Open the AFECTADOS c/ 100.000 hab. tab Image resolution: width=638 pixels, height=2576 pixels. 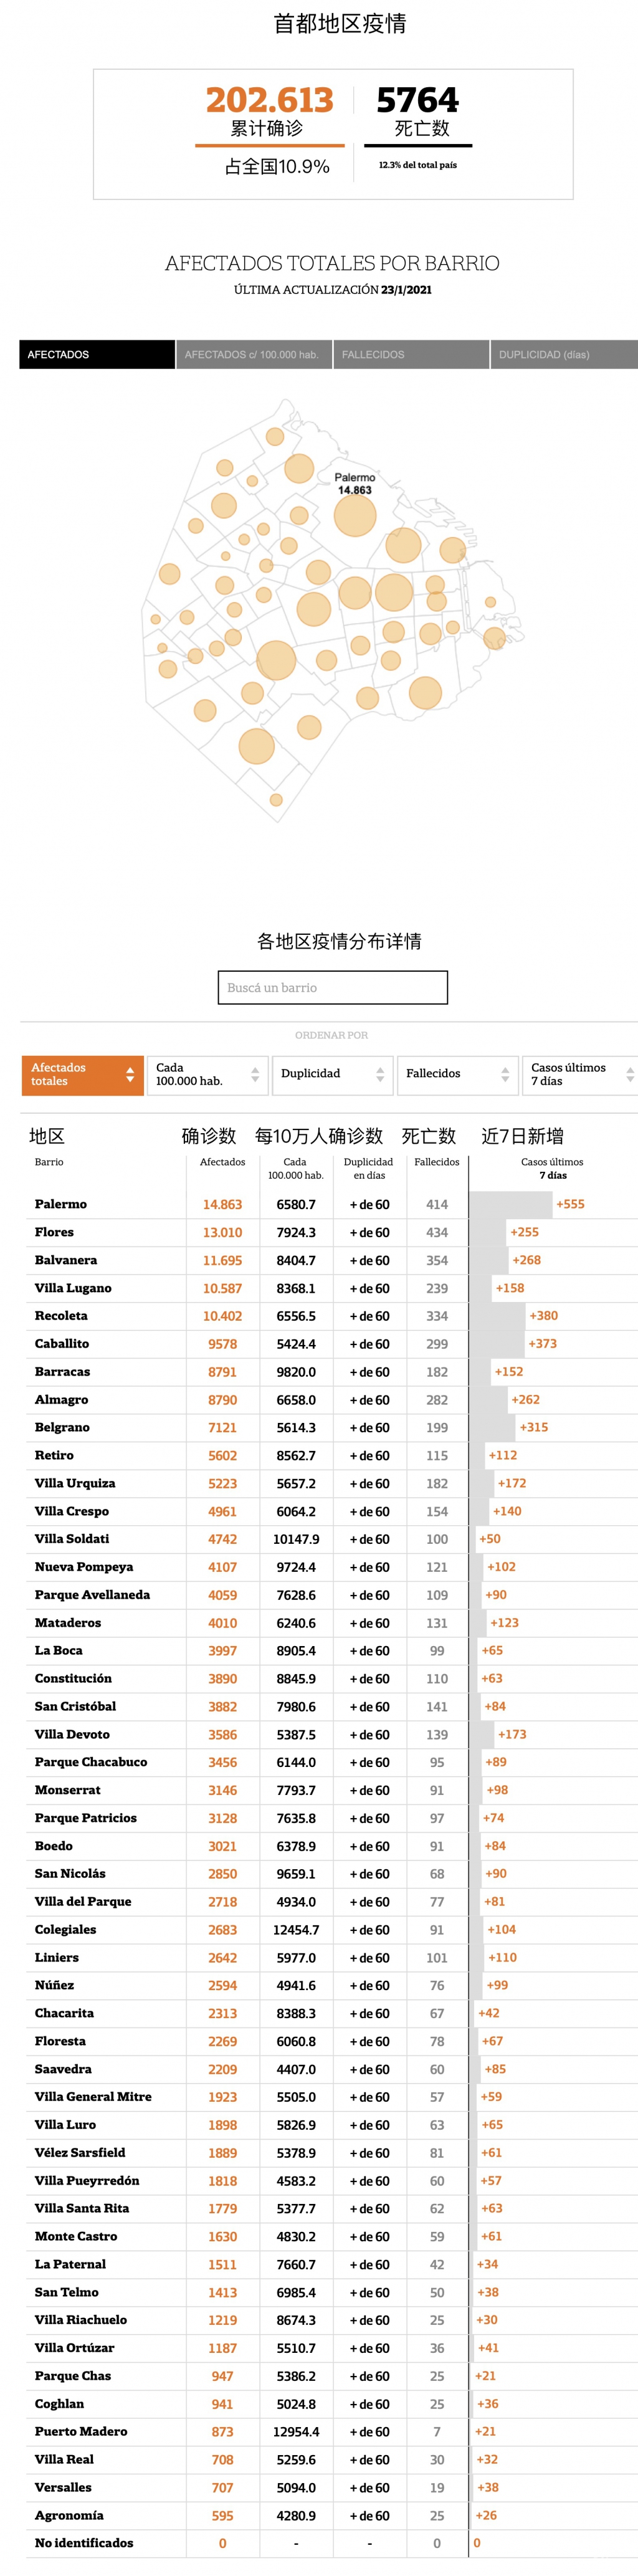253,354
